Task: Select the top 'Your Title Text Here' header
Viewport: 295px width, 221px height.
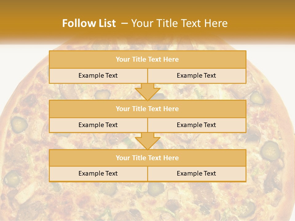Action: click(x=147, y=60)
